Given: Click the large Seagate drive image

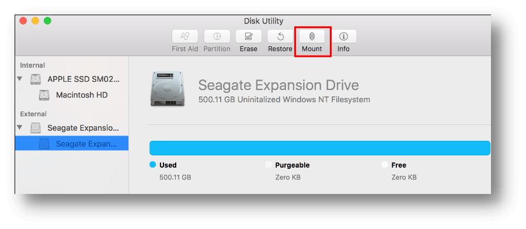Looking at the screenshot, I should (x=167, y=89).
